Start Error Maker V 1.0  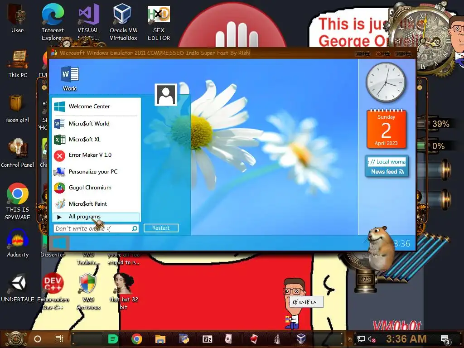[96, 155]
